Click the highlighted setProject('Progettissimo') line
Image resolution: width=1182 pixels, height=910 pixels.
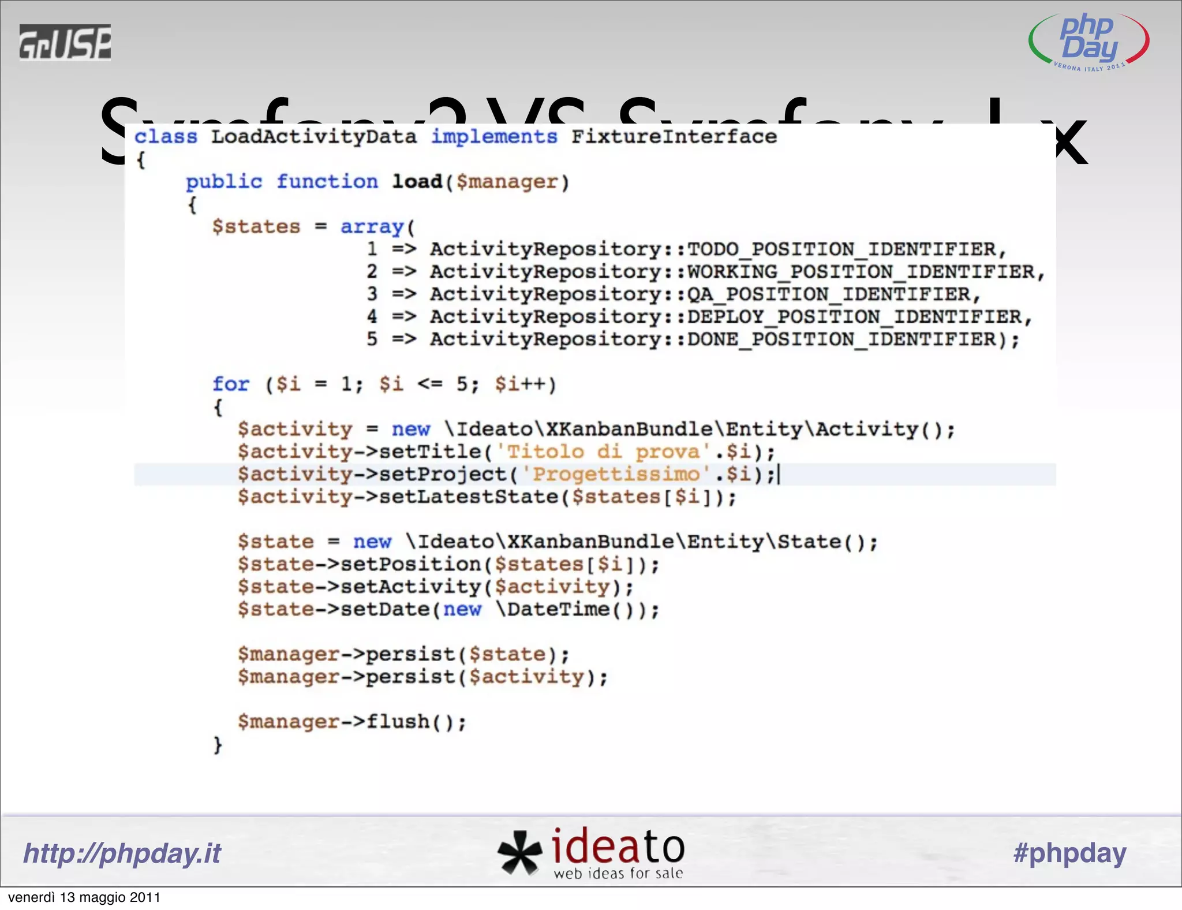coord(595,474)
